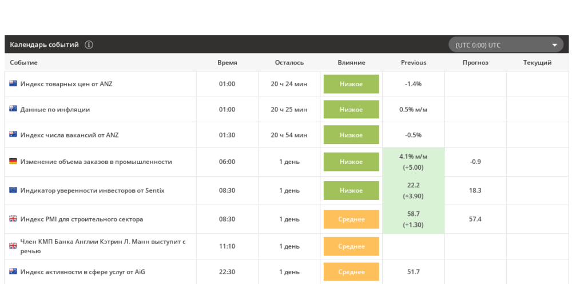Screen dimensions: 572x284
Task: Click the Влияние column header
Action: (351, 63)
